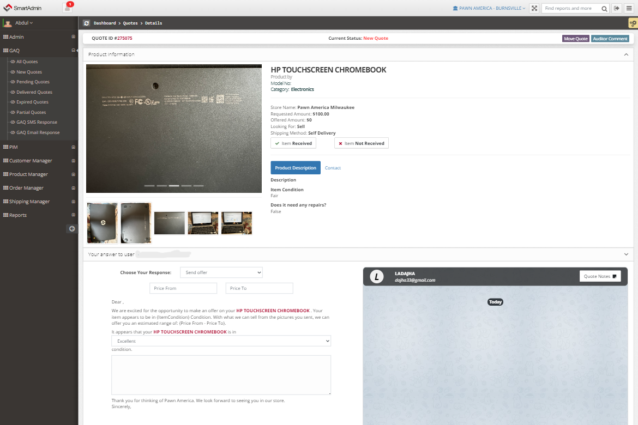Screen dimensions: 638x425
Task: Click the Electronics category link
Action: 302,89
